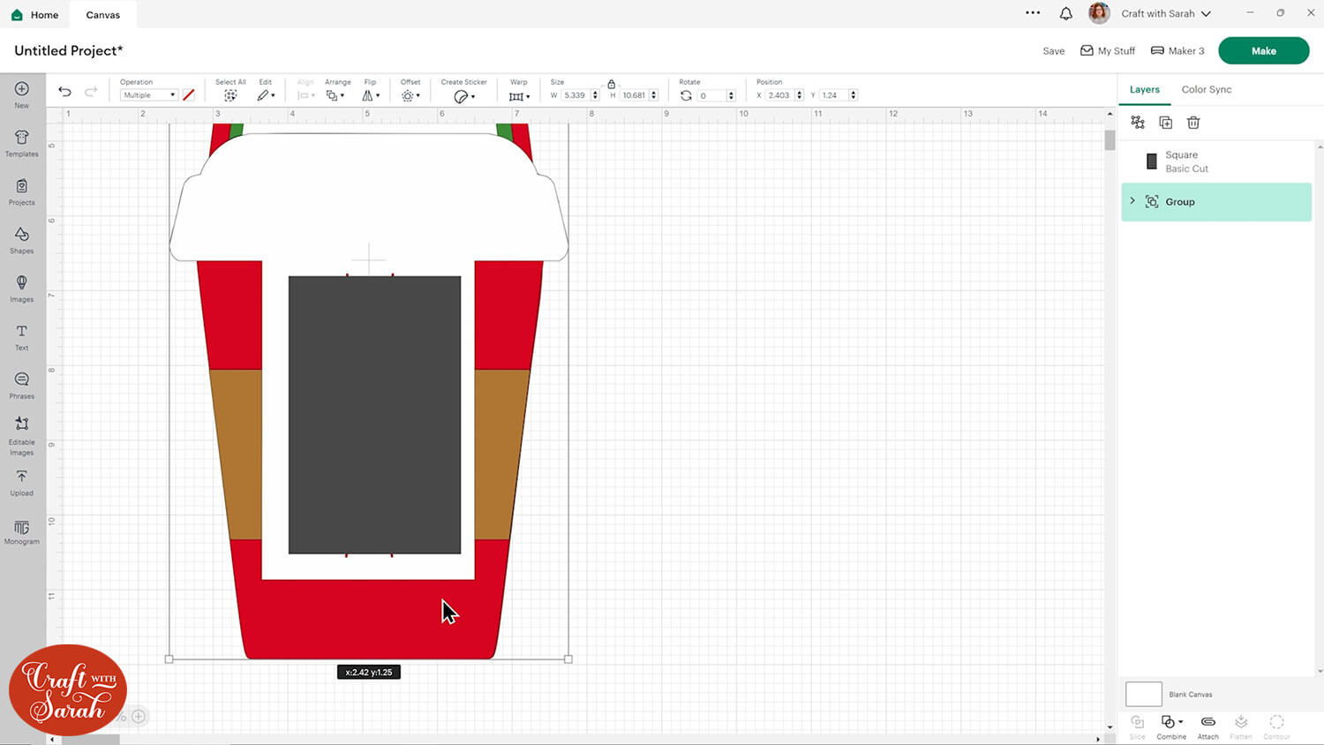This screenshot has height=745, width=1324.
Task: Click Save in the top bar
Action: point(1053,51)
